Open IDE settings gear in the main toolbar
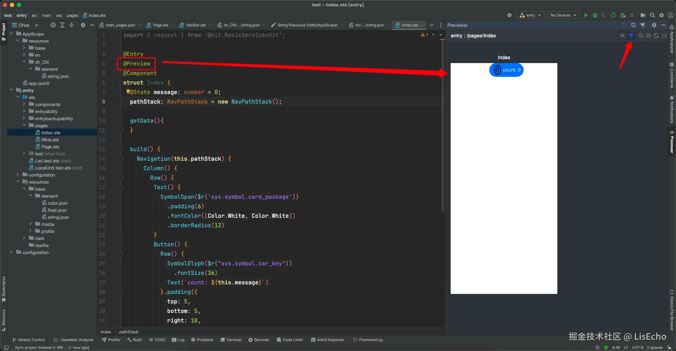This screenshot has height=351, width=676. (x=662, y=15)
